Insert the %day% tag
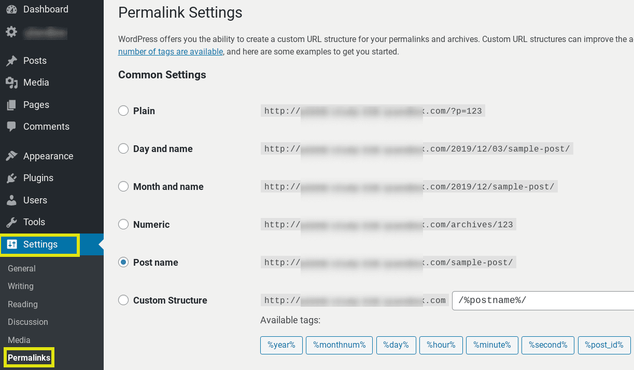This screenshot has height=370, width=634. coord(396,345)
